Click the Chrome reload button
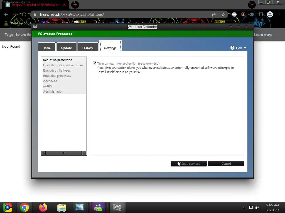Screen dimensions: 285x213 click(x=24, y=14)
